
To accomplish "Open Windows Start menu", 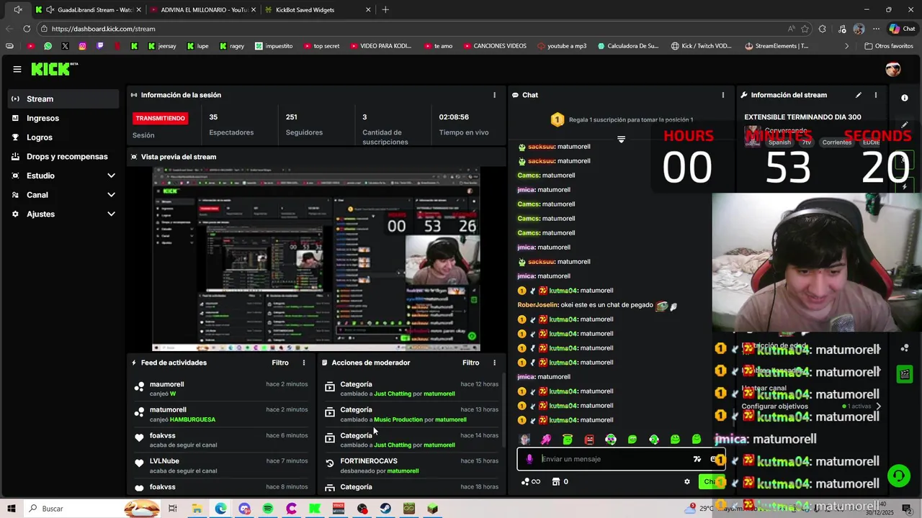I will tap(12, 509).
